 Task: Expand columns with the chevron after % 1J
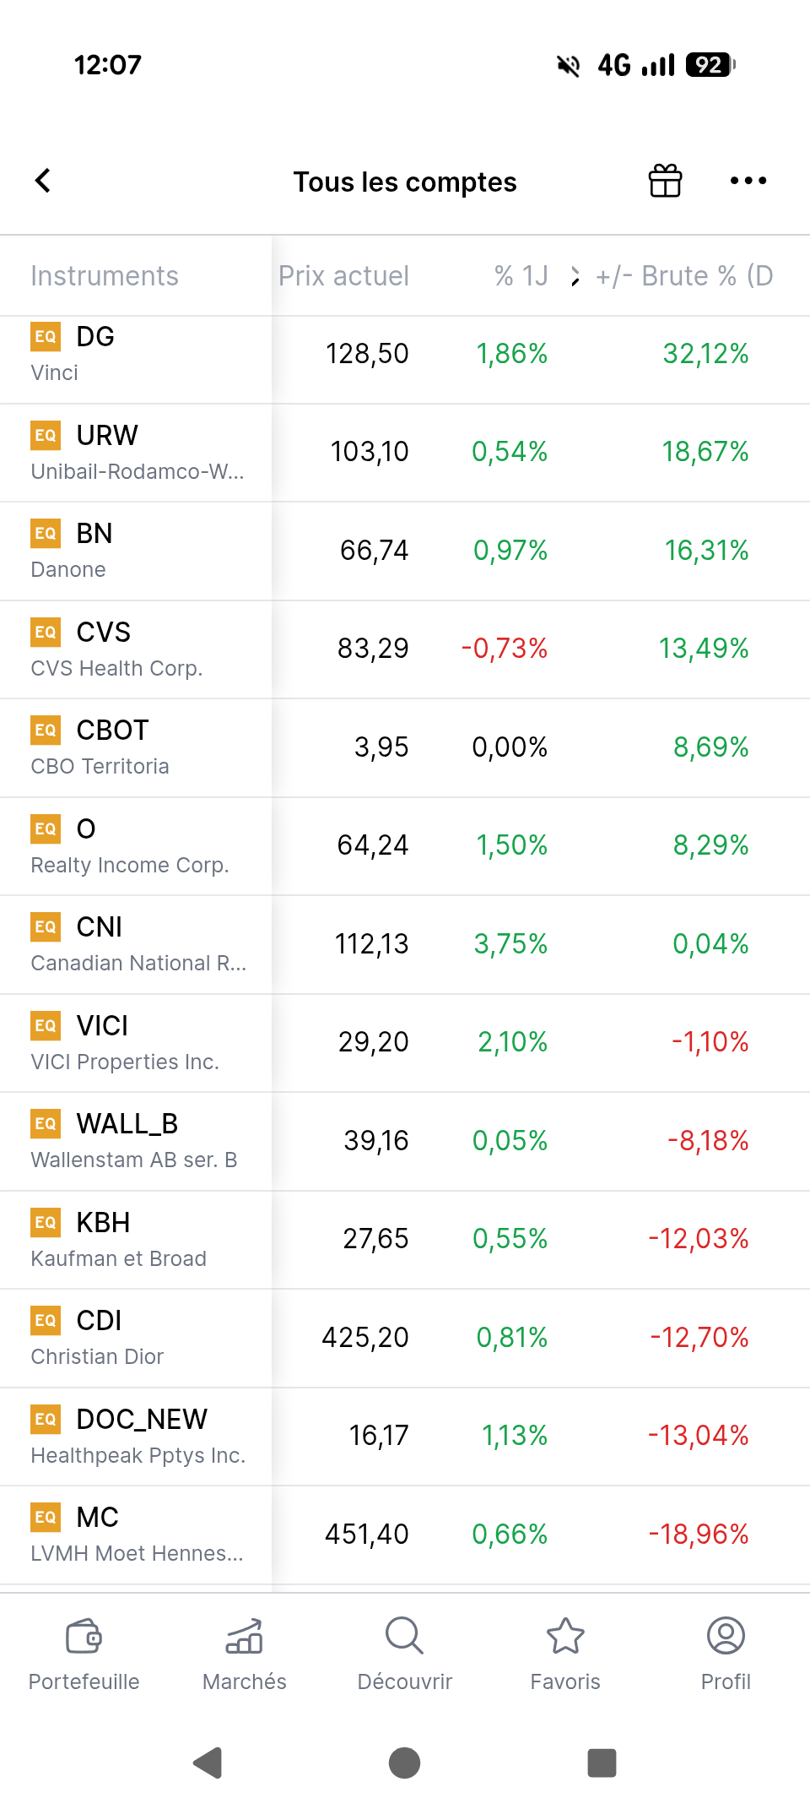575,276
